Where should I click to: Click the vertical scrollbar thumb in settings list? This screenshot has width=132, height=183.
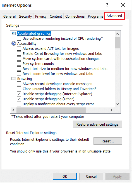[x=117, y=43]
